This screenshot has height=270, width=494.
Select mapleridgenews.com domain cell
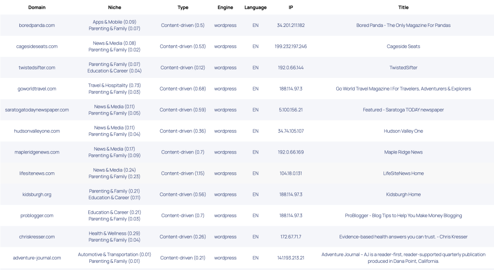pos(37,152)
